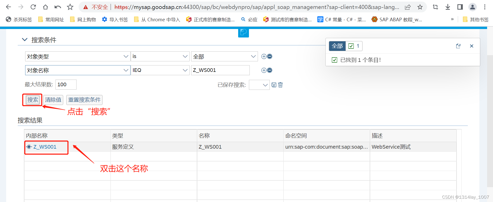Screen dimensions: 493x202
Task: Click the Z_WS001 search value field
Action: pyautogui.click(x=220, y=70)
